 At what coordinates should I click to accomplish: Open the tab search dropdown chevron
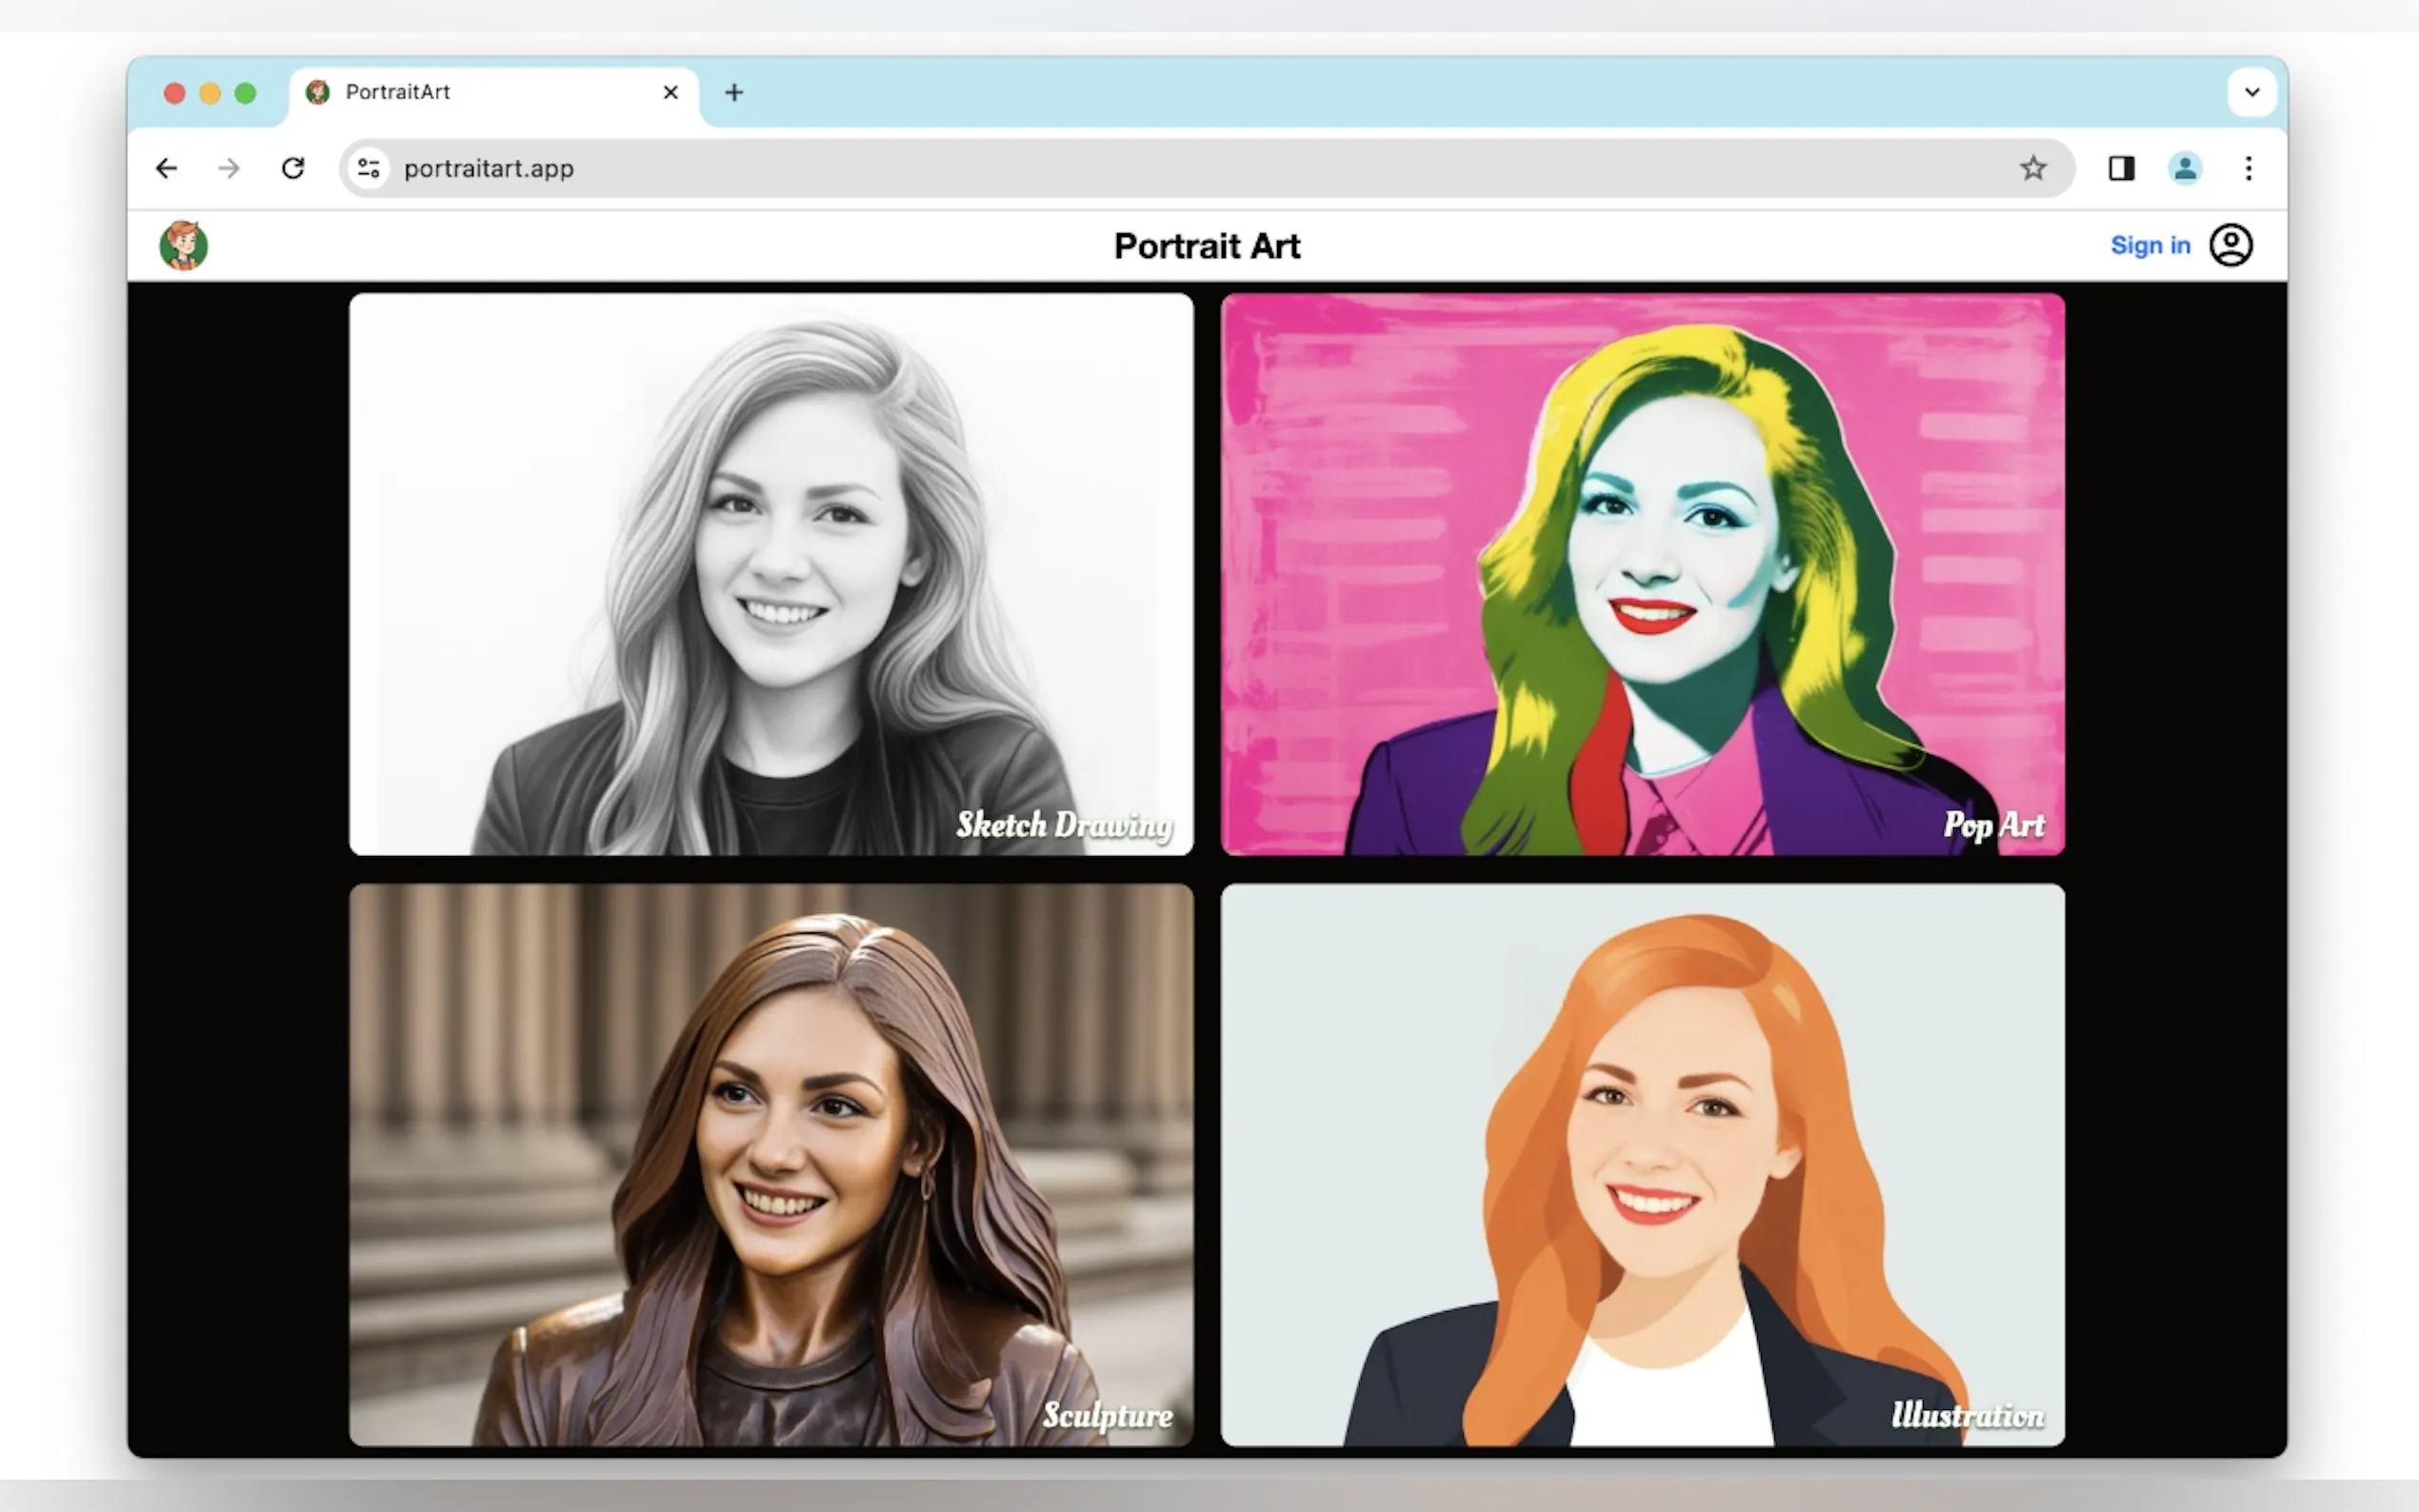point(2252,92)
